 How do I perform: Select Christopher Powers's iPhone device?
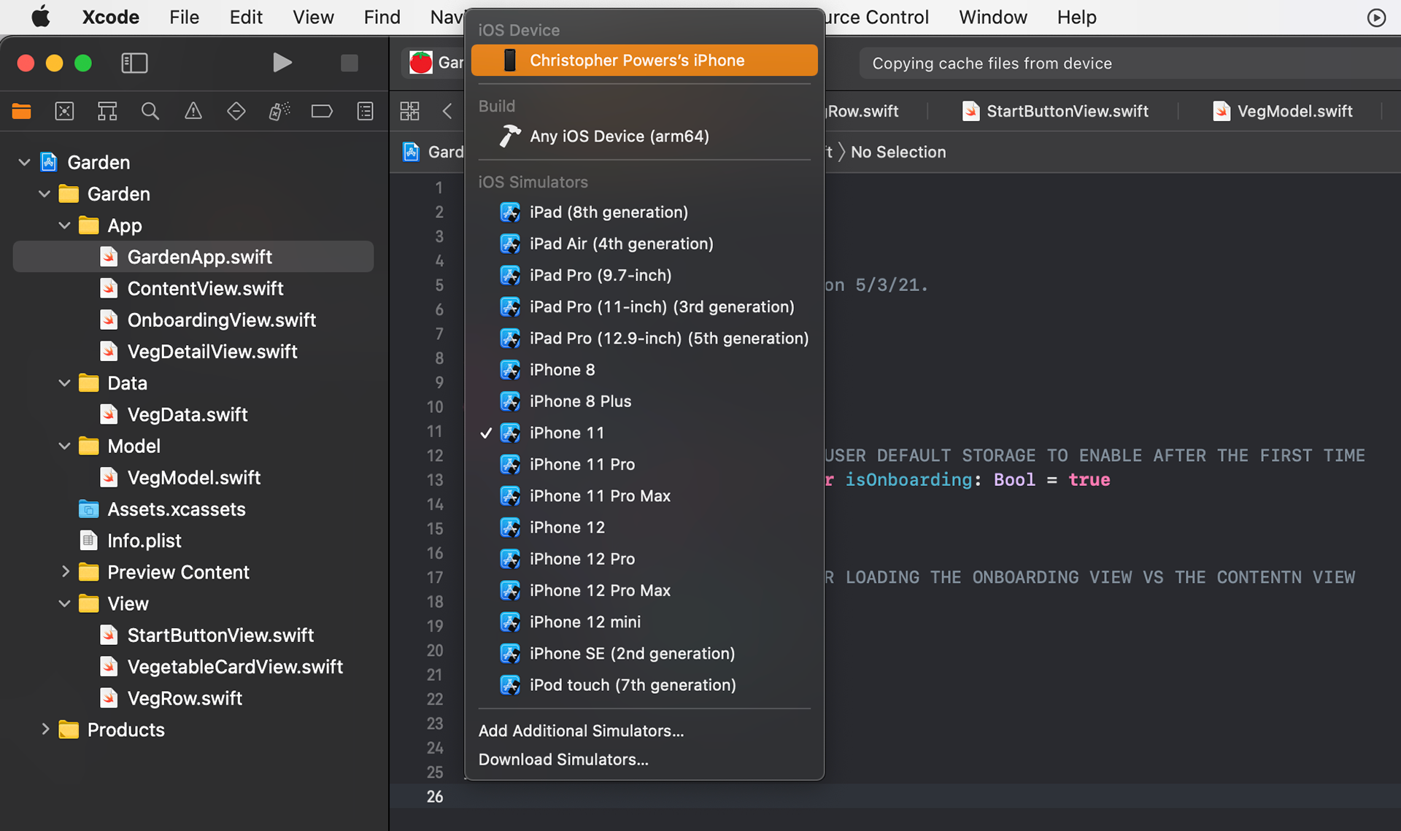pos(644,61)
